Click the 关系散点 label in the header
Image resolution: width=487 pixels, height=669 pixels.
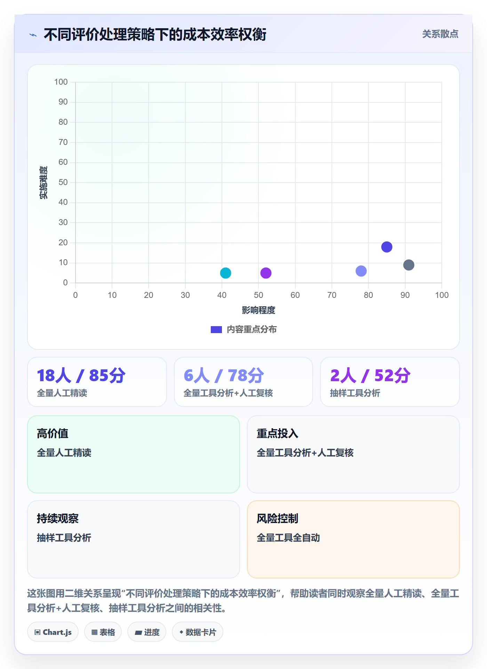click(x=440, y=34)
